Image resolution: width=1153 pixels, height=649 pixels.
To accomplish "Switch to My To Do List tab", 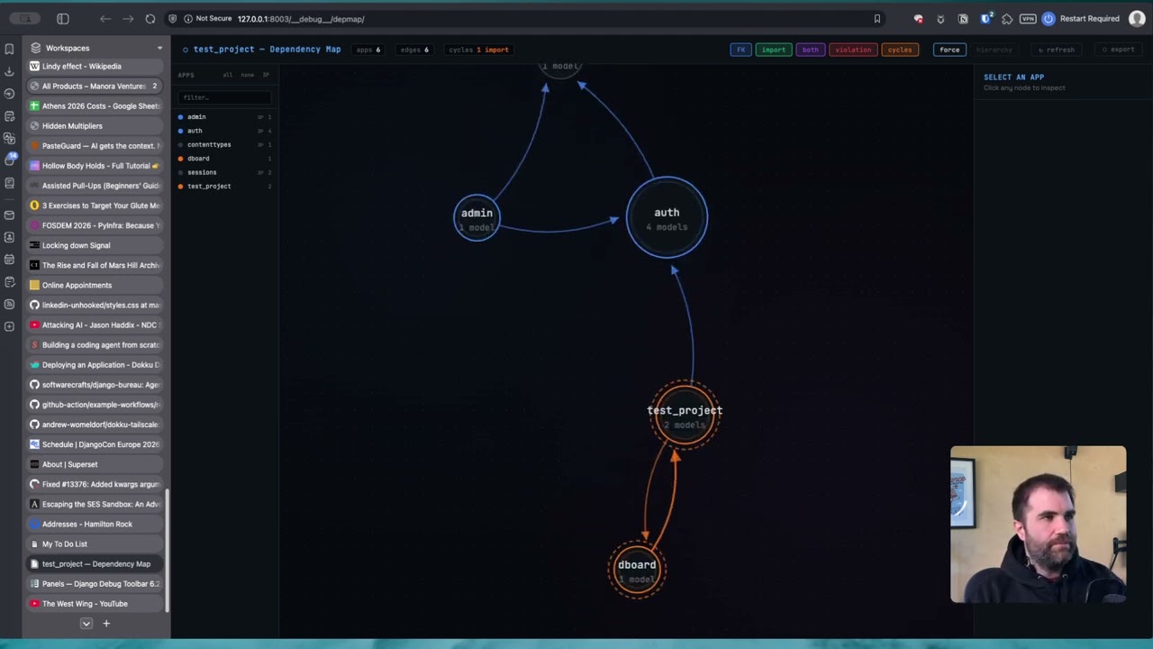I will click(x=95, y=544).
